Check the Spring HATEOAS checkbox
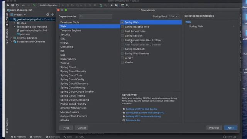 point(122,49)
